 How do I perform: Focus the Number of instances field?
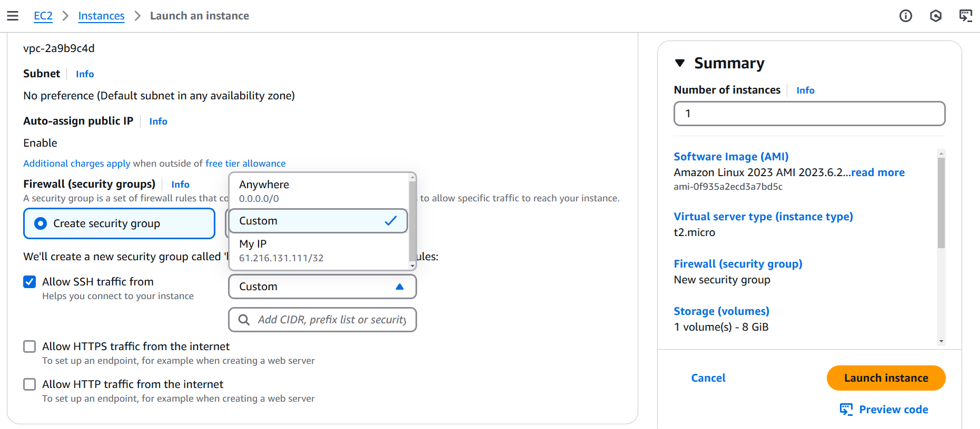pos(809,114)
